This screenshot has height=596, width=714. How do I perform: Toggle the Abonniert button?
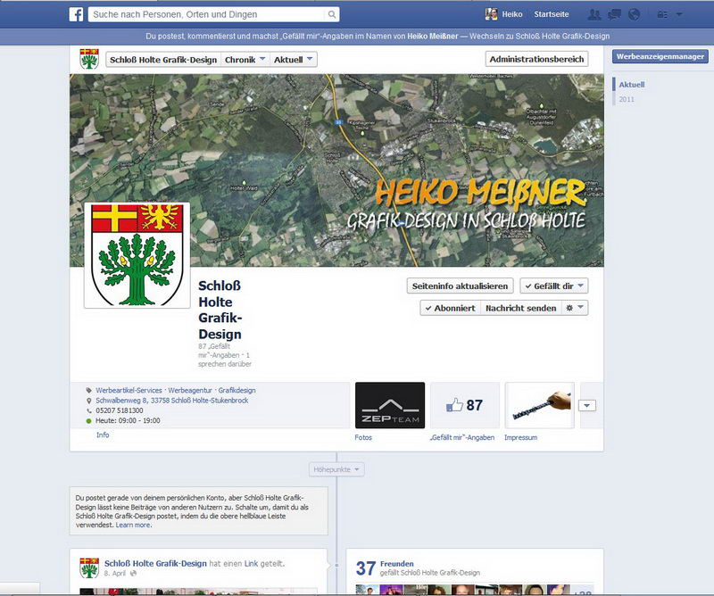click(x=451, y=308)
